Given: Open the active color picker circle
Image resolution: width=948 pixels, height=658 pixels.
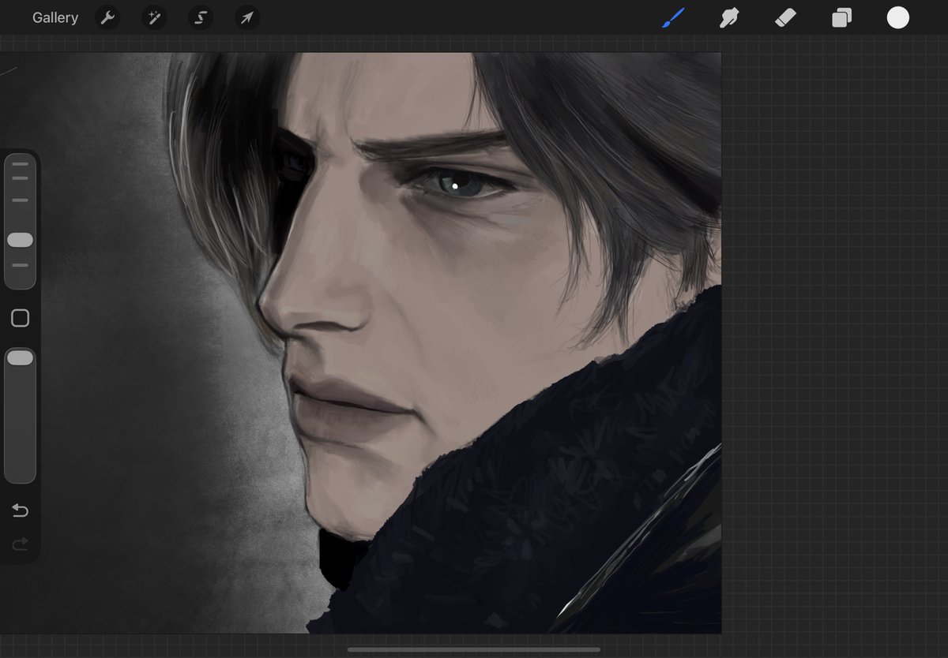Looking at the screenshot, I should 898,17.
